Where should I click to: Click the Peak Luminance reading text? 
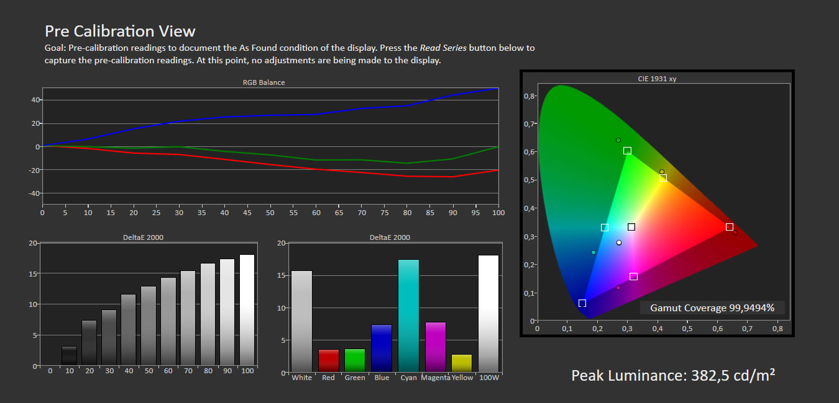tap(673, 375)
